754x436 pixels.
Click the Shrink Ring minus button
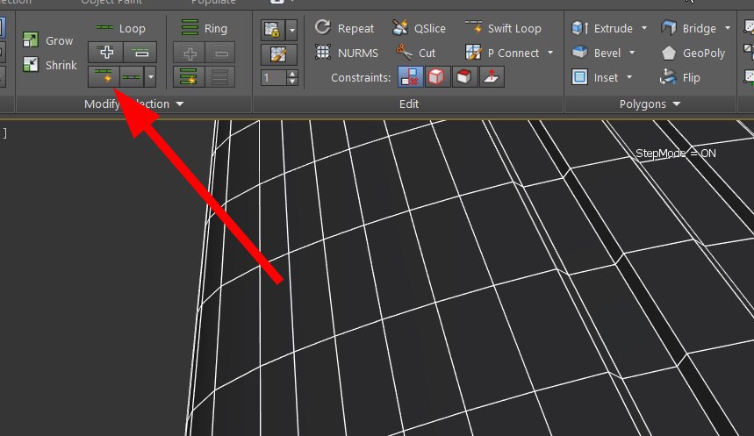pos(220,53)
